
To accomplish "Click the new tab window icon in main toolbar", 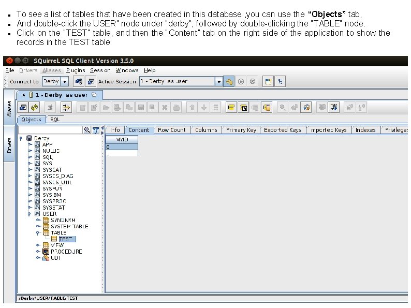I will click(269, 81).
